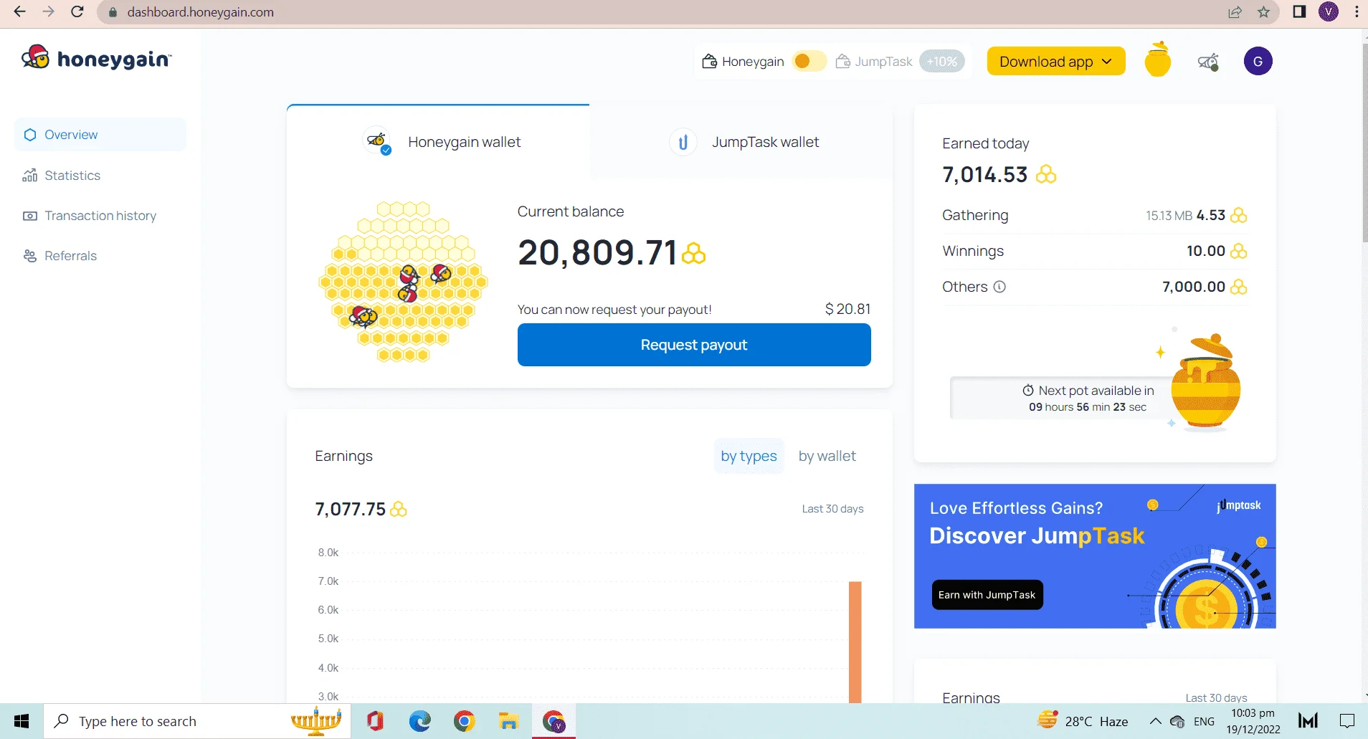Viewport: 1368px width, 739px height.
Task: Open the G profile avatar
Action: [x=1258, y=61]
